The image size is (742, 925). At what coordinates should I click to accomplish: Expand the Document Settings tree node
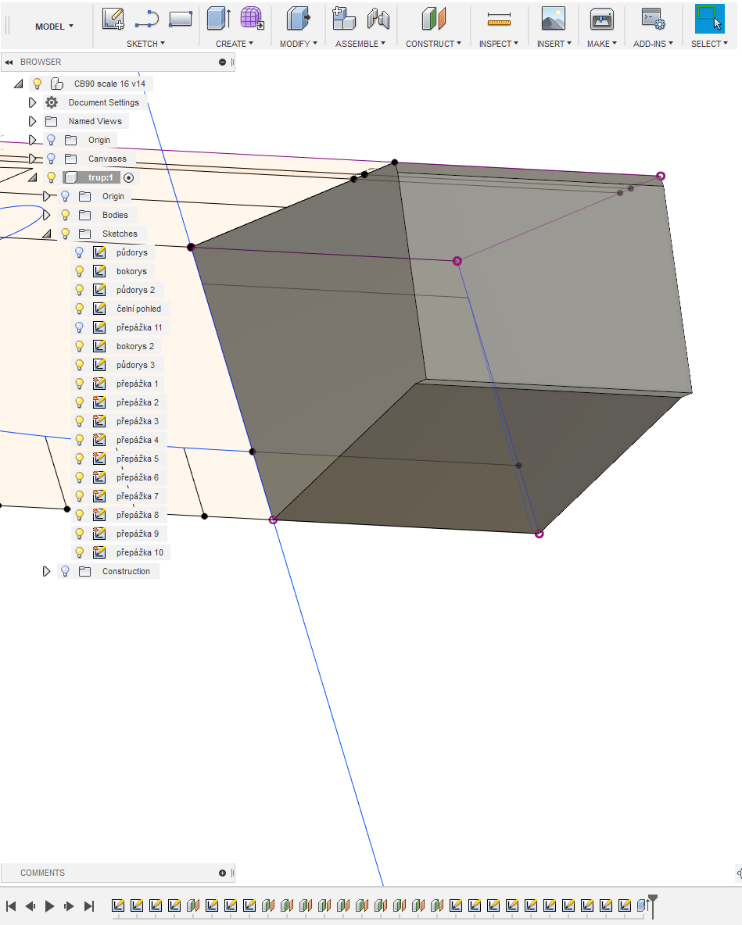[32, 102]
